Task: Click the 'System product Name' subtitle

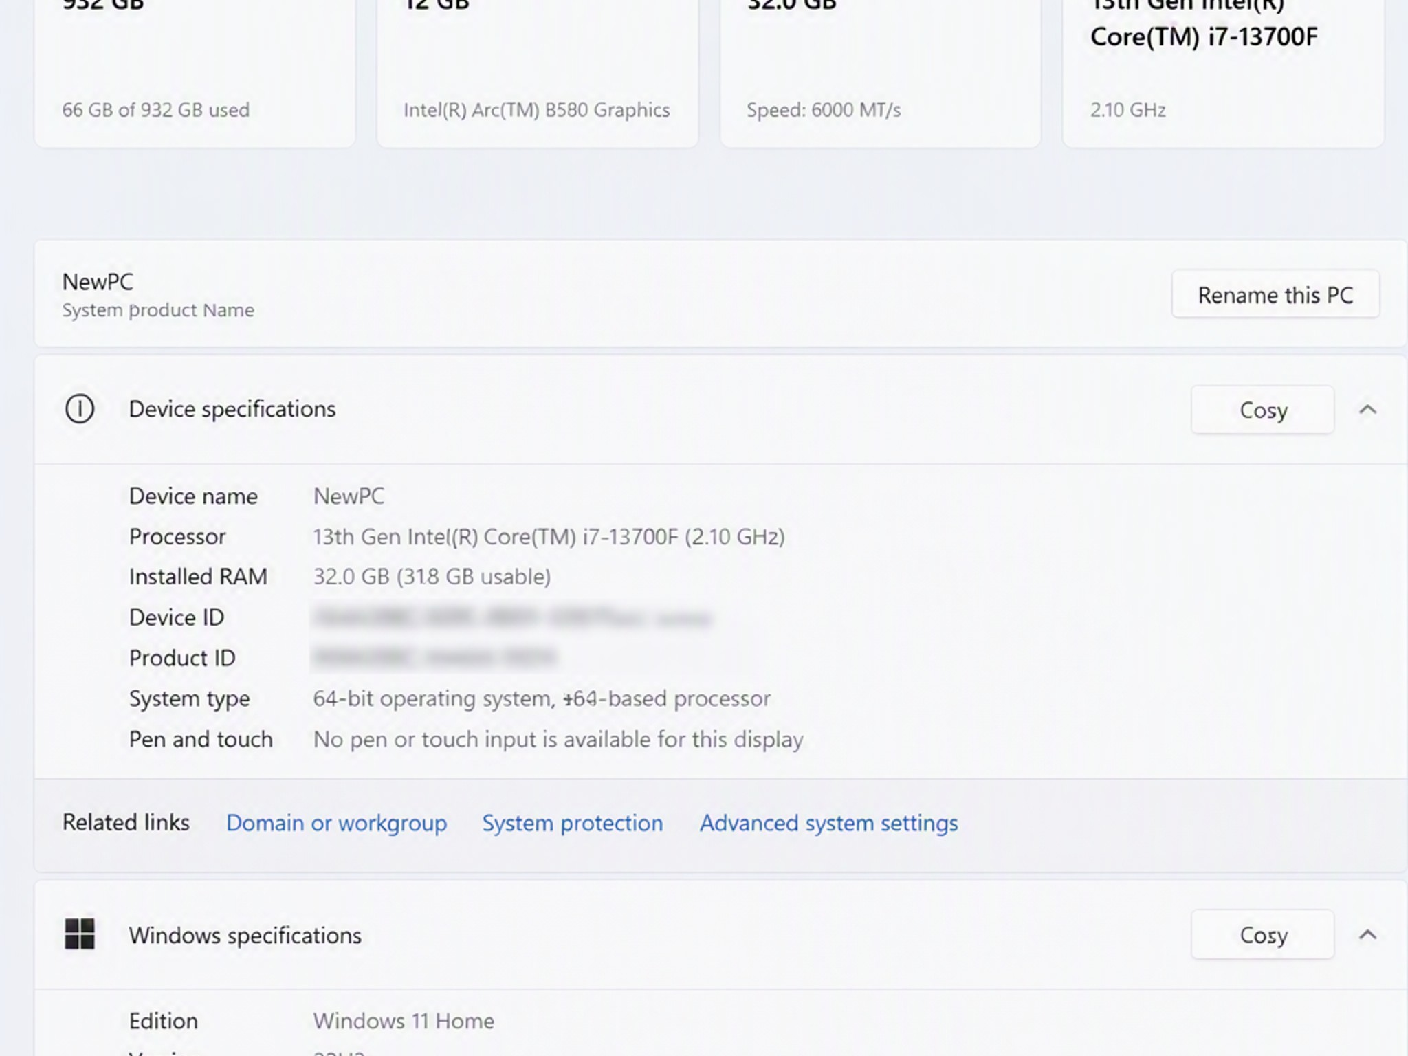Action: point(158,310)
